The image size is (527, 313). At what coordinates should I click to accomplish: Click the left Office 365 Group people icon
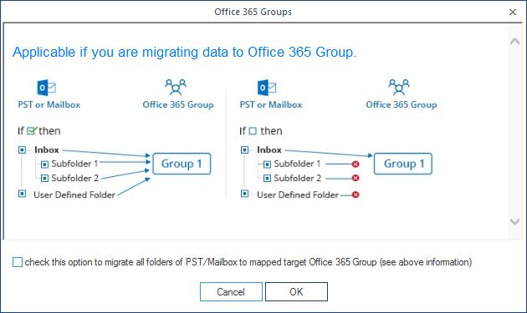tap(176, 88)
